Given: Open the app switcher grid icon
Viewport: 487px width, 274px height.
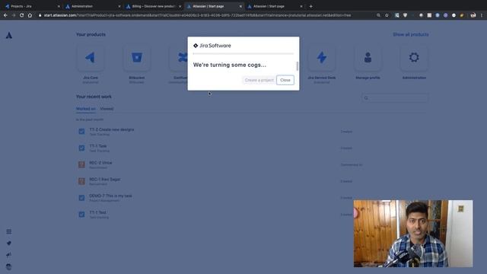Looking at the screenshot, I should [9, 231].
